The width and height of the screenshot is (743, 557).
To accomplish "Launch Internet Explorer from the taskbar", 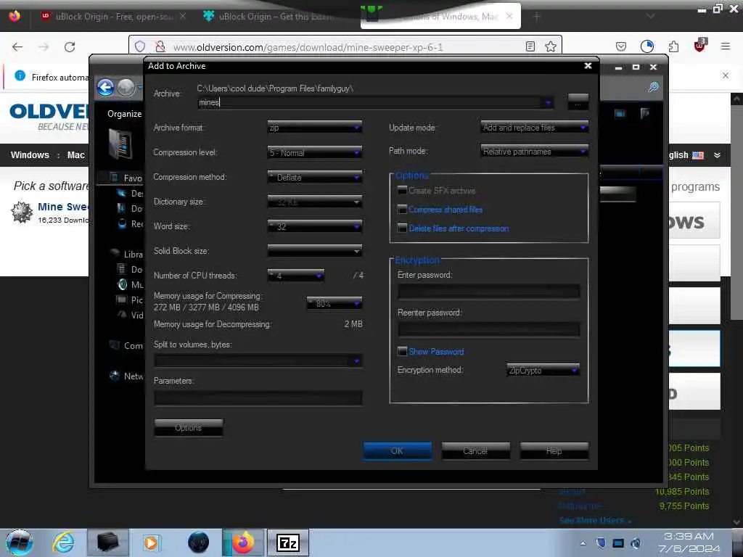I will (64, 542).
